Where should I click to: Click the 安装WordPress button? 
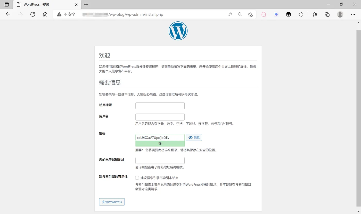112,202
